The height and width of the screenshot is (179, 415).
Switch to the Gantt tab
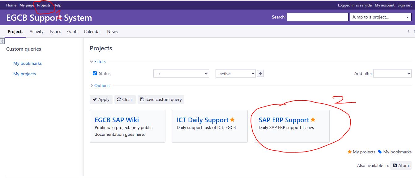(x=72, y=31)
